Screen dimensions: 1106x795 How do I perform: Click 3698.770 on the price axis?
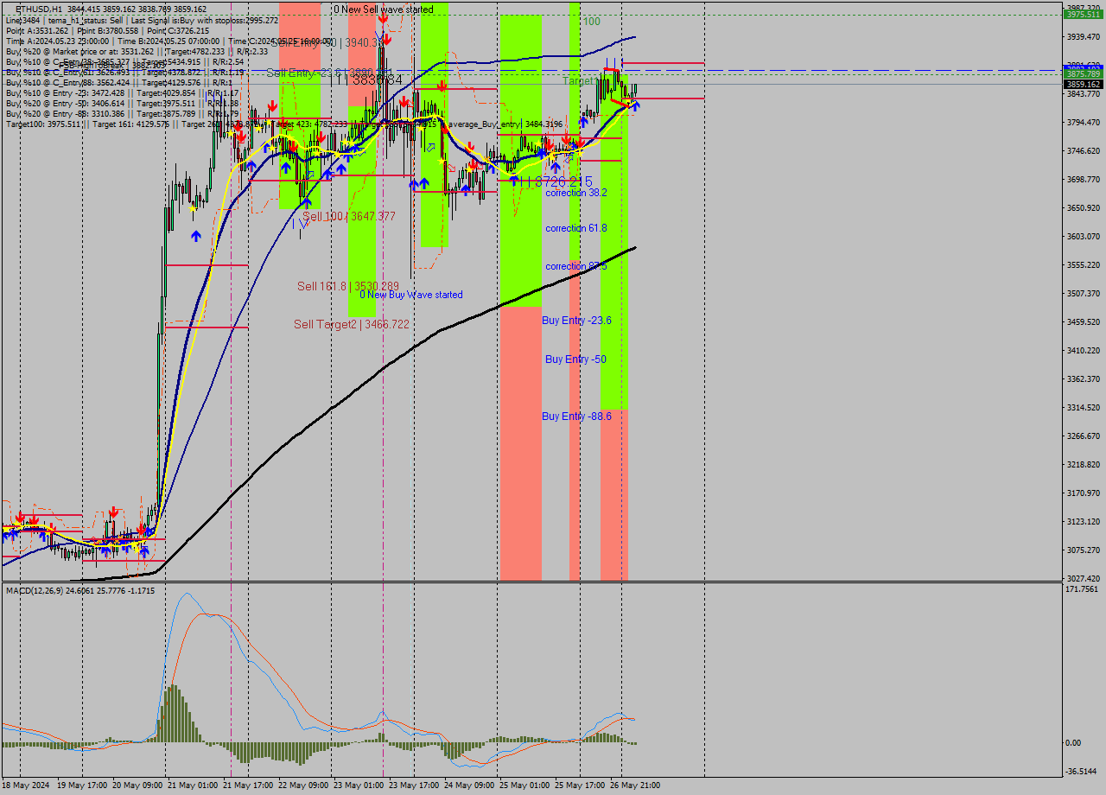click(1084, 180)
